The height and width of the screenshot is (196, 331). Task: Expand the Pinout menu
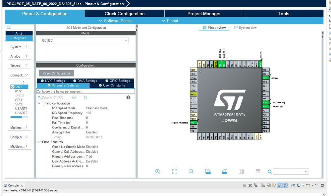click(x=170, y=21)
